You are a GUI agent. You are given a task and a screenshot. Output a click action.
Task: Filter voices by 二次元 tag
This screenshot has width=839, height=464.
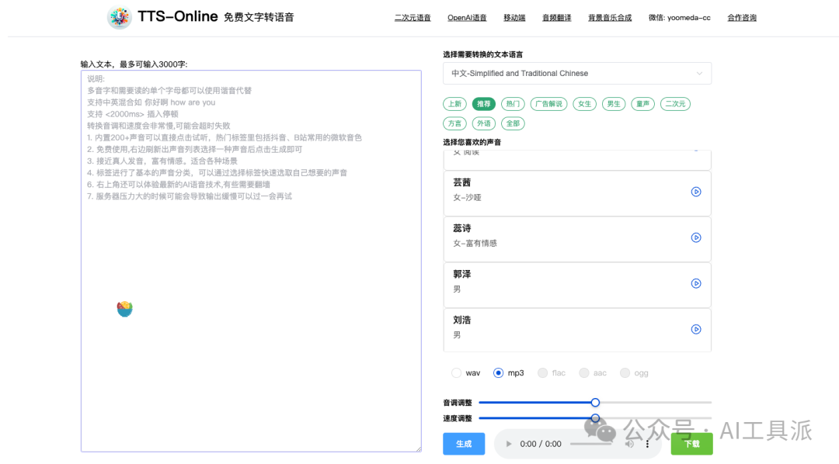(x=675, y=104)
